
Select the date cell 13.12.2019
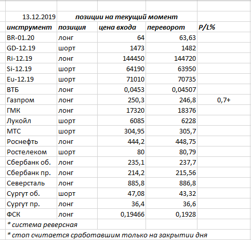[31, 17]
